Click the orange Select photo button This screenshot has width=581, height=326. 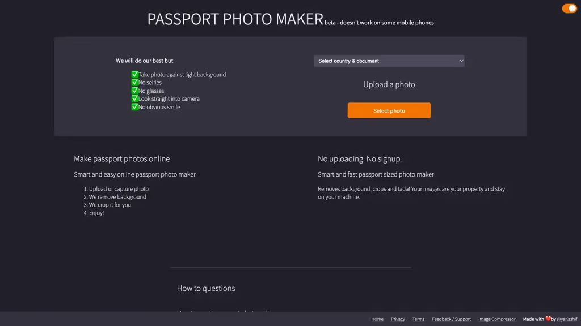click(389, 110)
